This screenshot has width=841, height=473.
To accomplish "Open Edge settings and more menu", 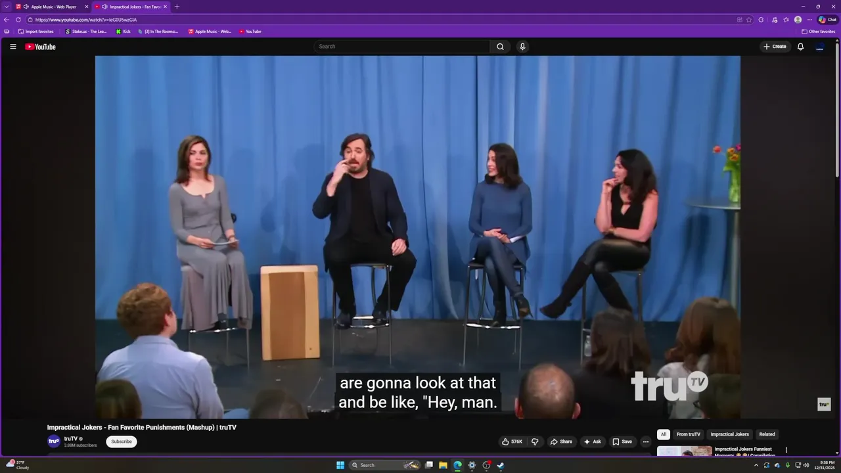I will pyautogui.click(x=809, y=20).
